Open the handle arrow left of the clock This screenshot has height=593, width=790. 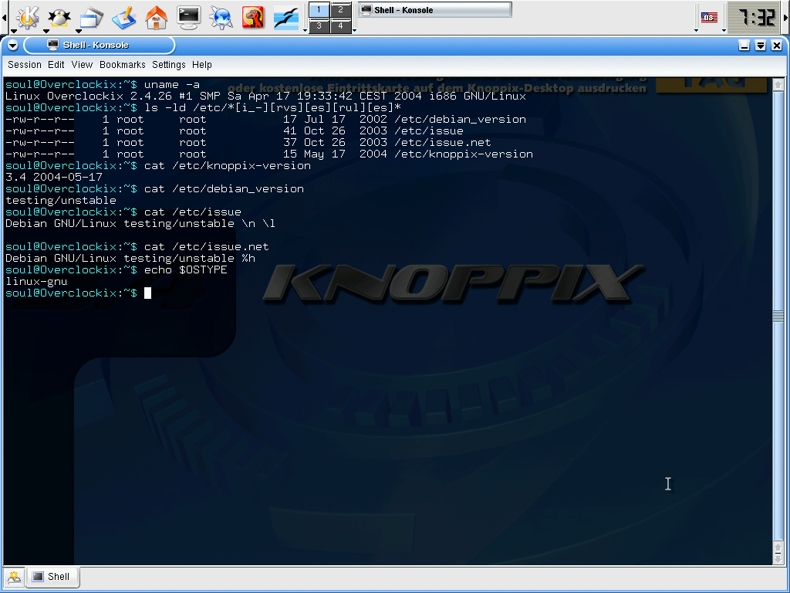(x=724, y=31)
